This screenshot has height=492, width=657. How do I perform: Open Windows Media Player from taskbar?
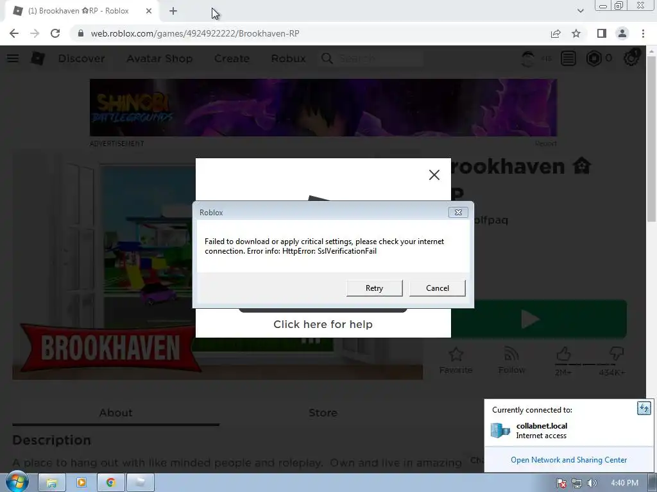[x=81, y=483]
